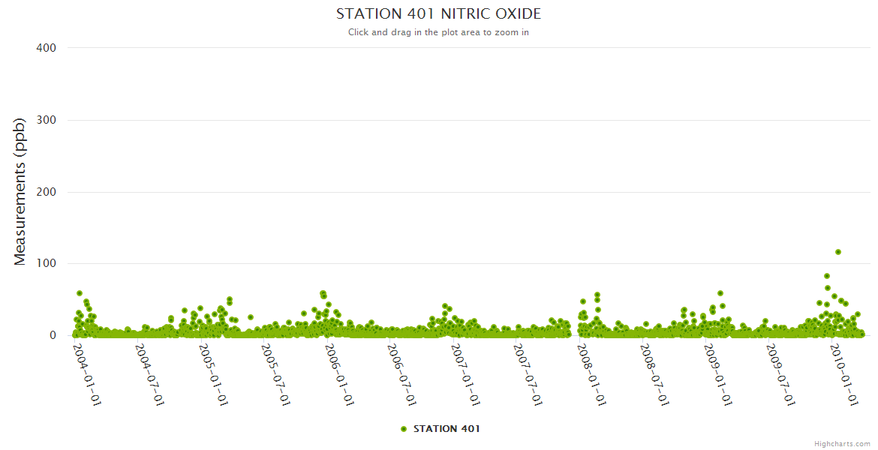Screen dimensions: 878x450
Task: Click the zoom hint subtitle text
Action: coord(438,32)
